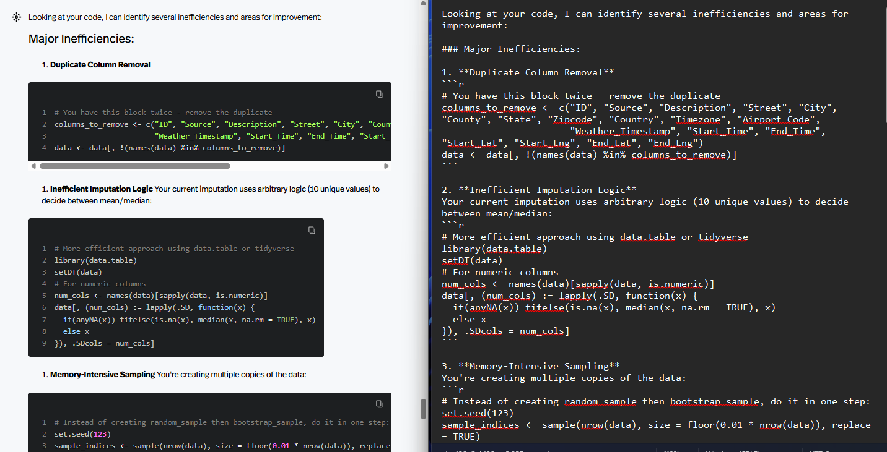The height and width of the screenshot is (452, 887).
Task: Click 'set.seed(123)' in the dark editor
Action: (x=478, y=413)
